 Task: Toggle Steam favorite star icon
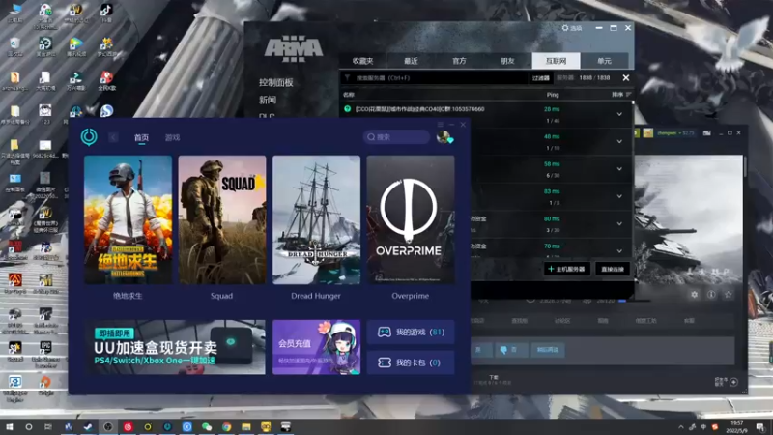point(729,295)
